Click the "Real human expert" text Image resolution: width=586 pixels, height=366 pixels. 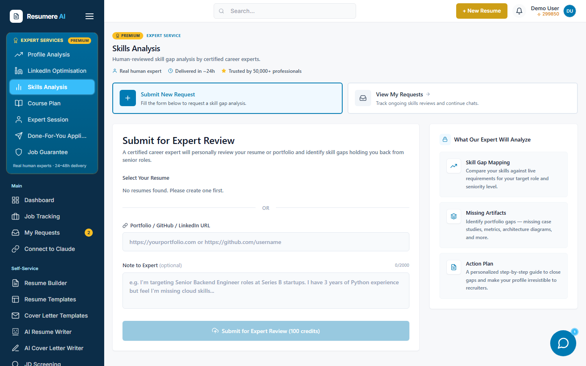140,71
